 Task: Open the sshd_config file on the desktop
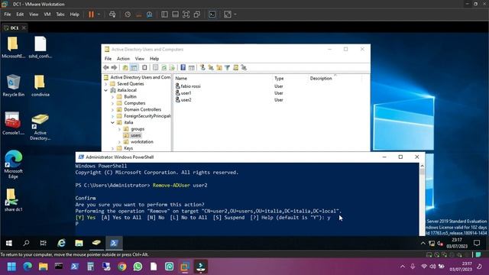point(40,47)
